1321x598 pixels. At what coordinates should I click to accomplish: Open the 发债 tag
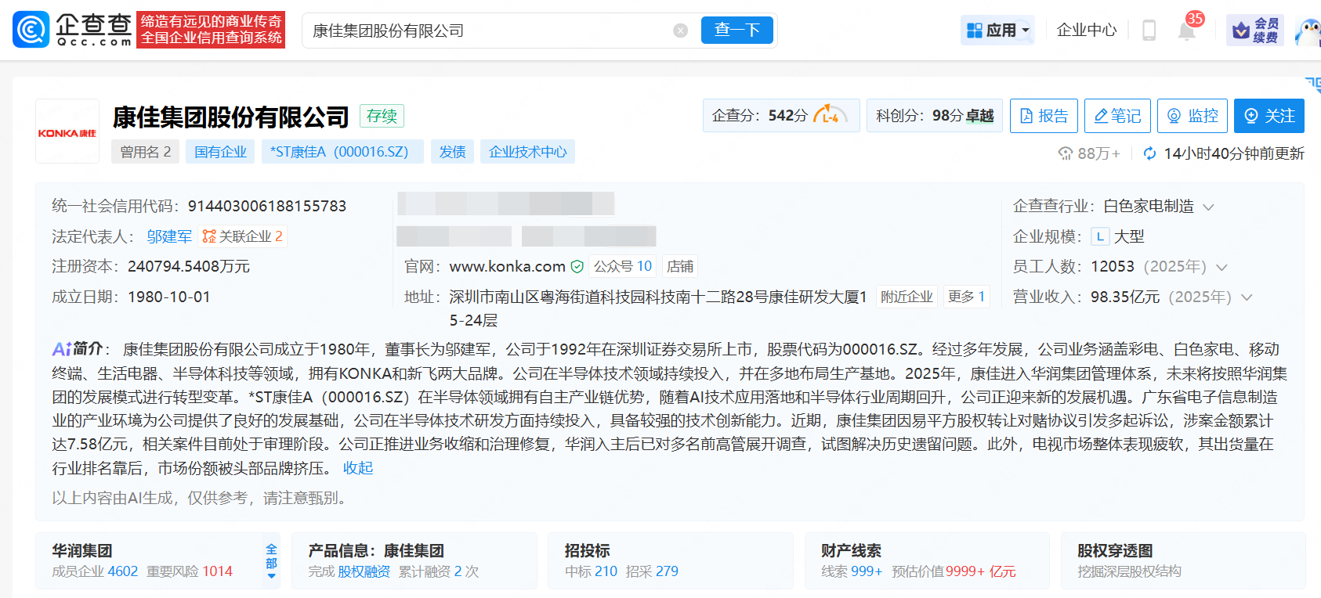click(452, 152)
